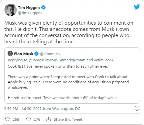
Task: Open the Tim Higgins display name
Action: tap(29, 8)
